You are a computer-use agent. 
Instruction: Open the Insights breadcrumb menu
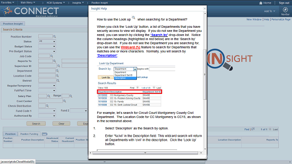(x=78, y=3)
